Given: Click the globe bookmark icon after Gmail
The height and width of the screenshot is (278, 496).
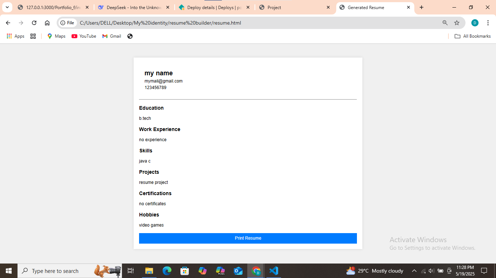Looking at the screenshot, I should point(130,36).
